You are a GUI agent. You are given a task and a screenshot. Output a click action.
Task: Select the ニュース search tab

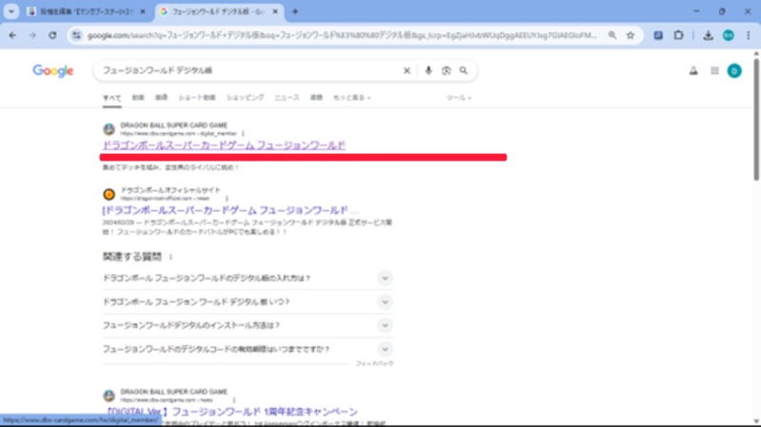[x=287, y=98]
